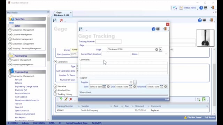
Task: Expand Quotation Management
Action: (x=10, y=39)
